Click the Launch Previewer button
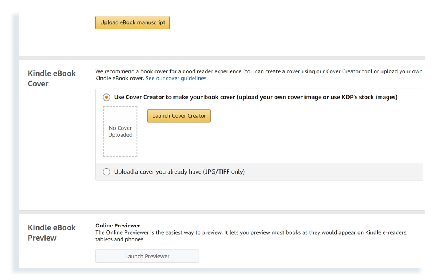The height and width of the screenshot is (280, 444). click(x=147, y=256)
